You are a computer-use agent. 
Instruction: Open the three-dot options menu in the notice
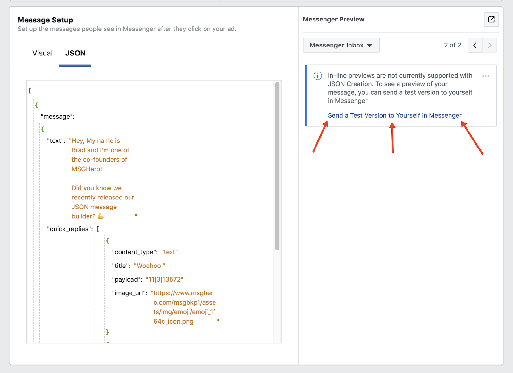485,76
